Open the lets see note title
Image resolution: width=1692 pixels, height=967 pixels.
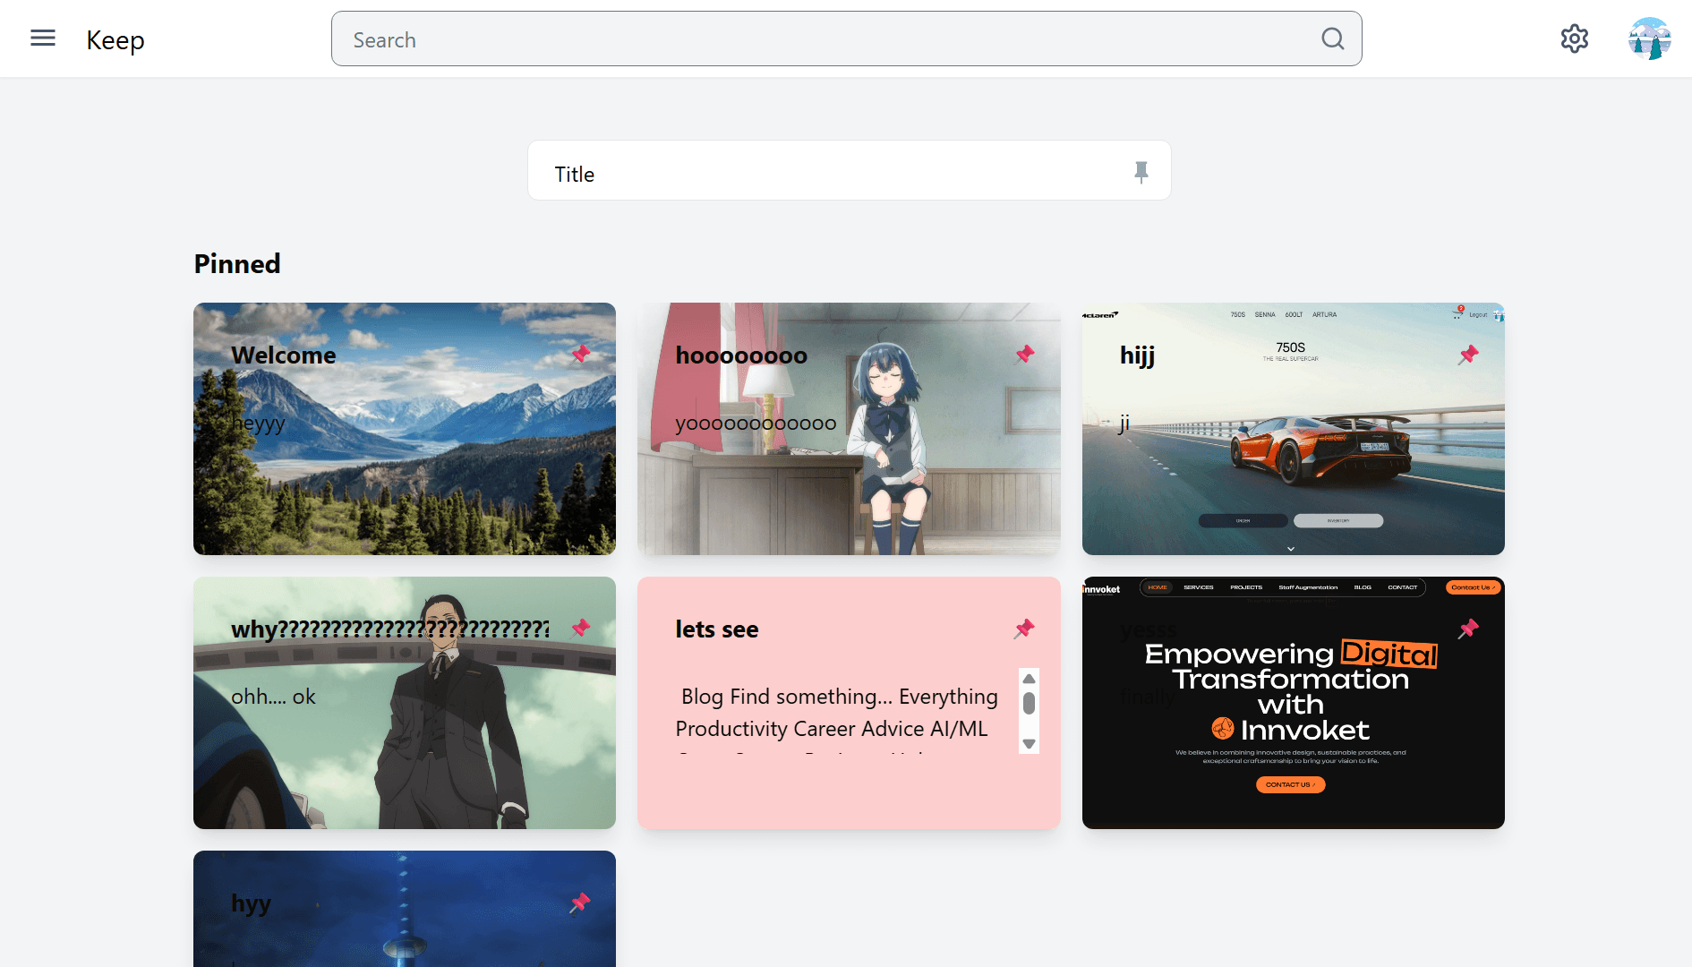pos(717,629)
